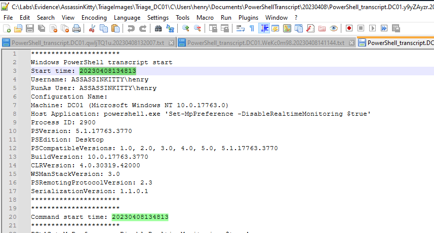Viewport: 434px width, 233px height.
Task: Click the Paste clipboard icon
Action: pyautogui.click(x=115, y=28)
